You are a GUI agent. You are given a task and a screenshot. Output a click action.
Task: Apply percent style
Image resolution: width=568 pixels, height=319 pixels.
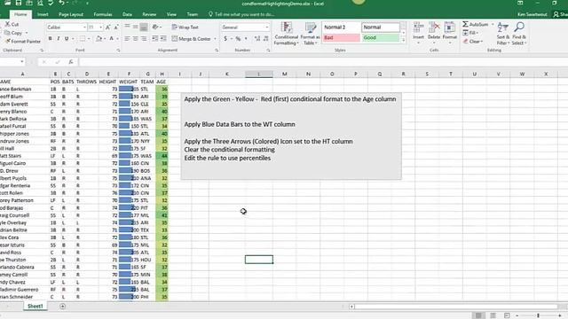click(238, 39)
